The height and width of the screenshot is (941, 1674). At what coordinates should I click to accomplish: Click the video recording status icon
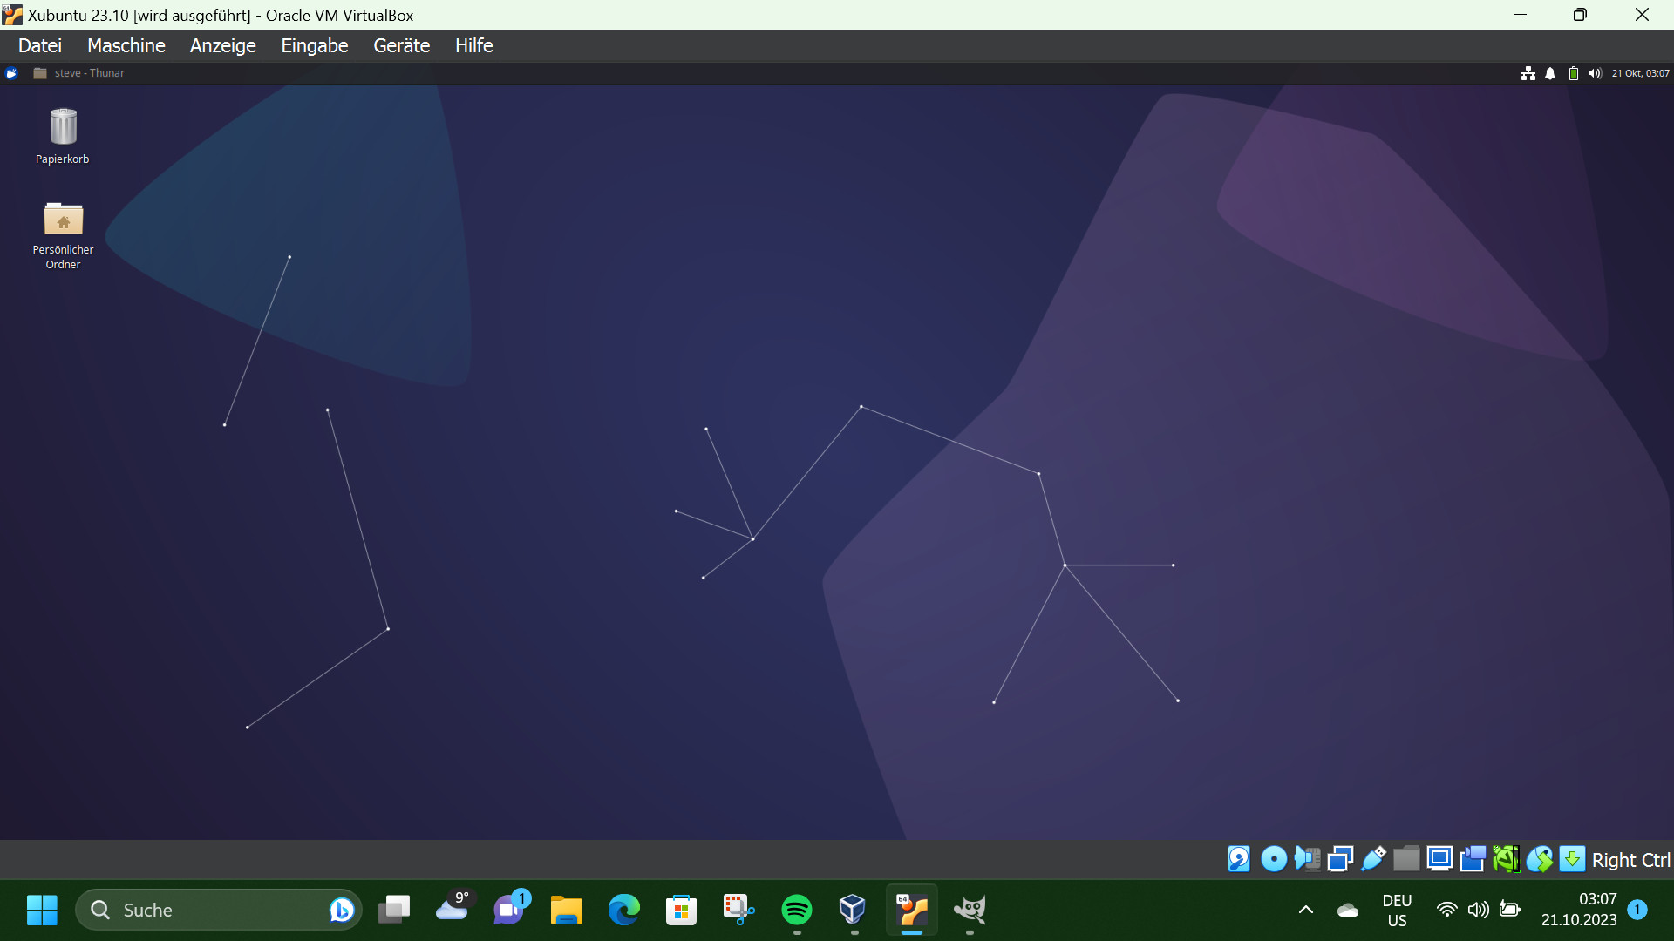click(x=1473, y=859)
